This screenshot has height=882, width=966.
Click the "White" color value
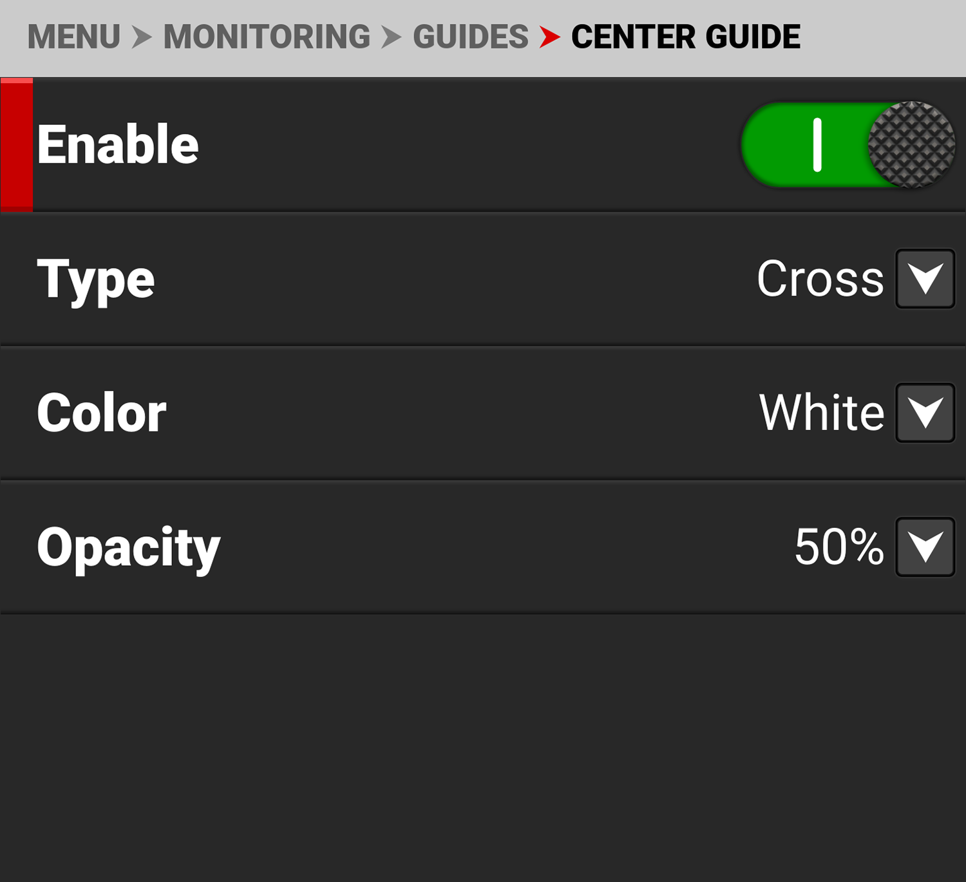point(821,413)
